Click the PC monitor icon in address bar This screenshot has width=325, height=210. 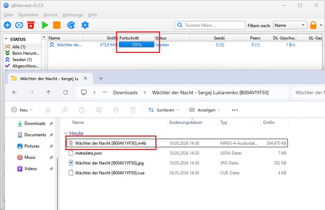(x=84, y=92)
